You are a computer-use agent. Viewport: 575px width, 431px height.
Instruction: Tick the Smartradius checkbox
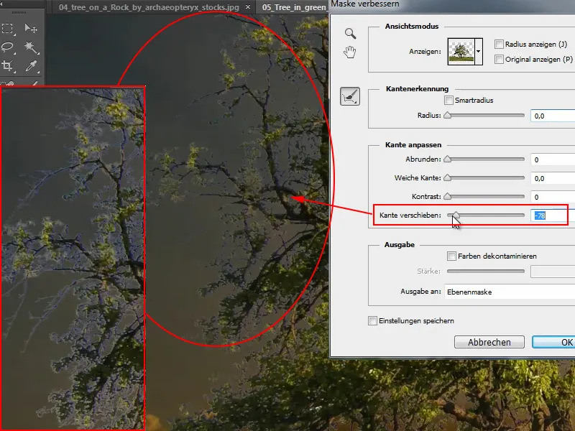(x=448, y=100)
